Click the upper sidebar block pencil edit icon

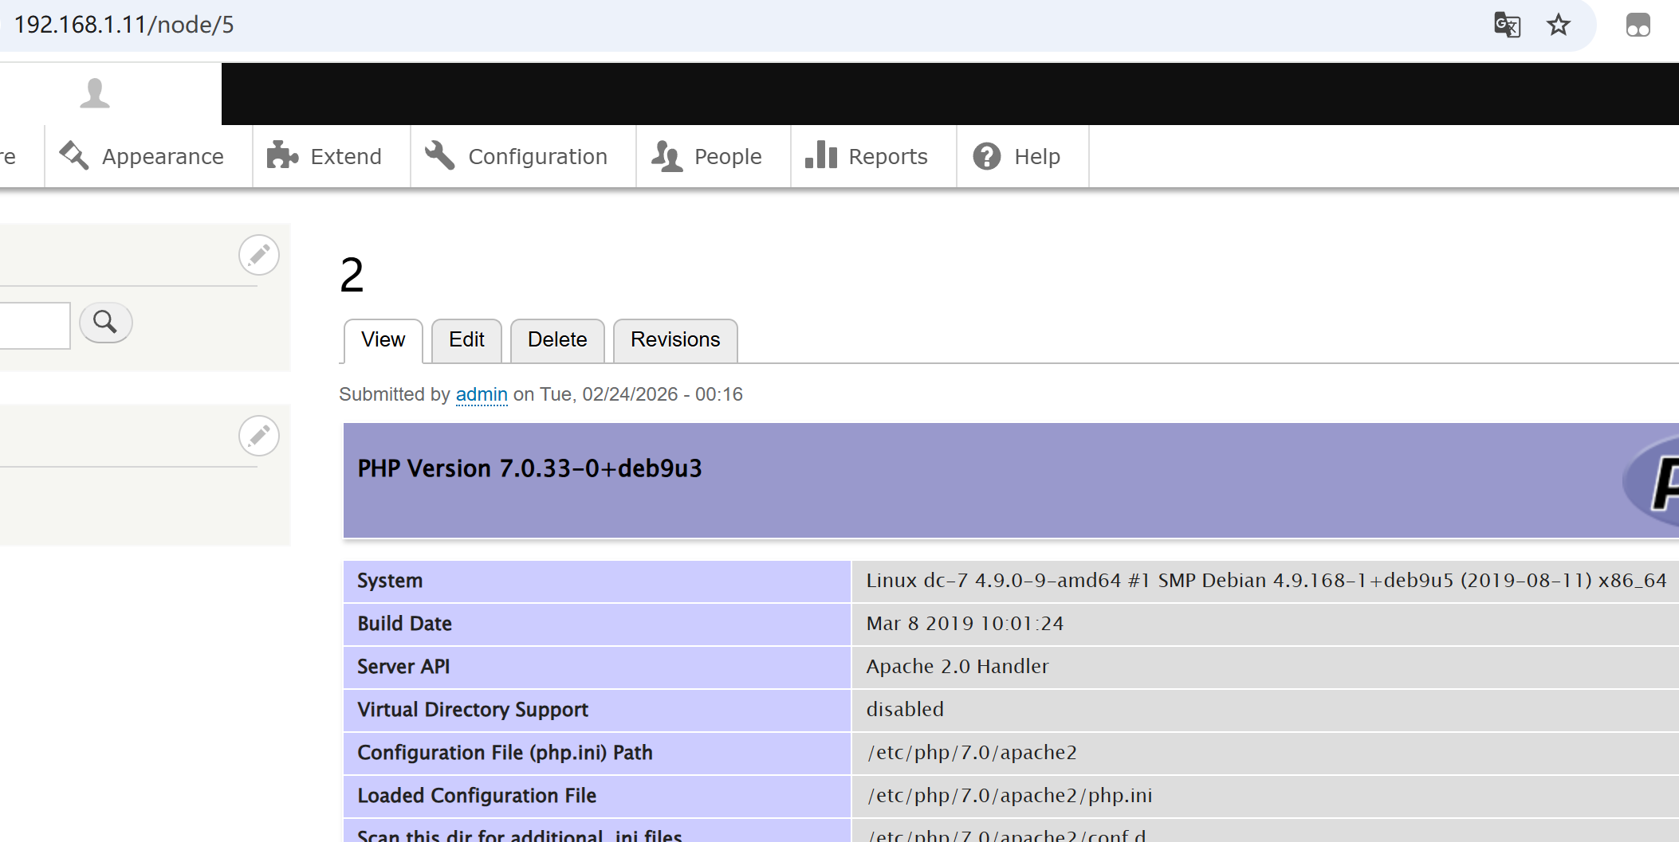(259, 255)
